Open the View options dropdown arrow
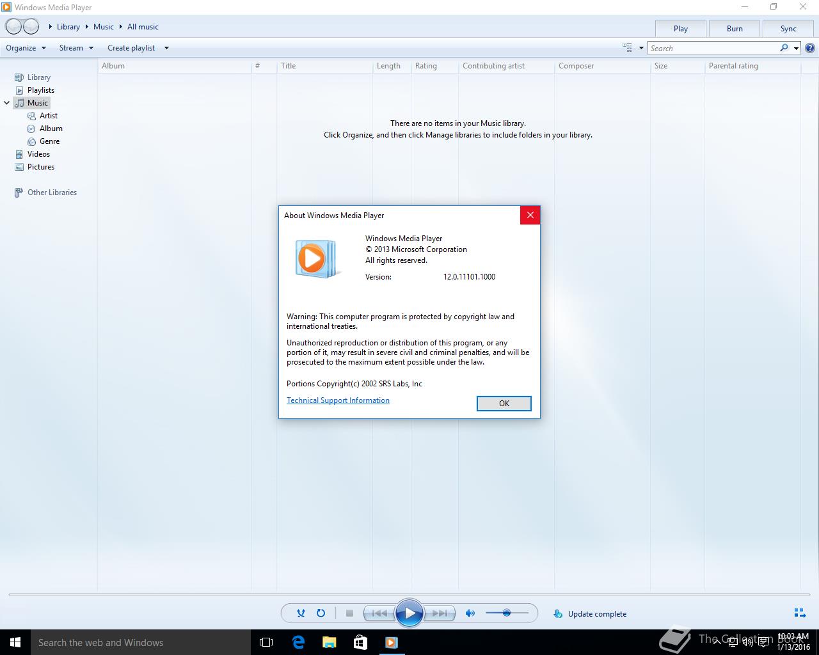 click(x=641, y=47)
